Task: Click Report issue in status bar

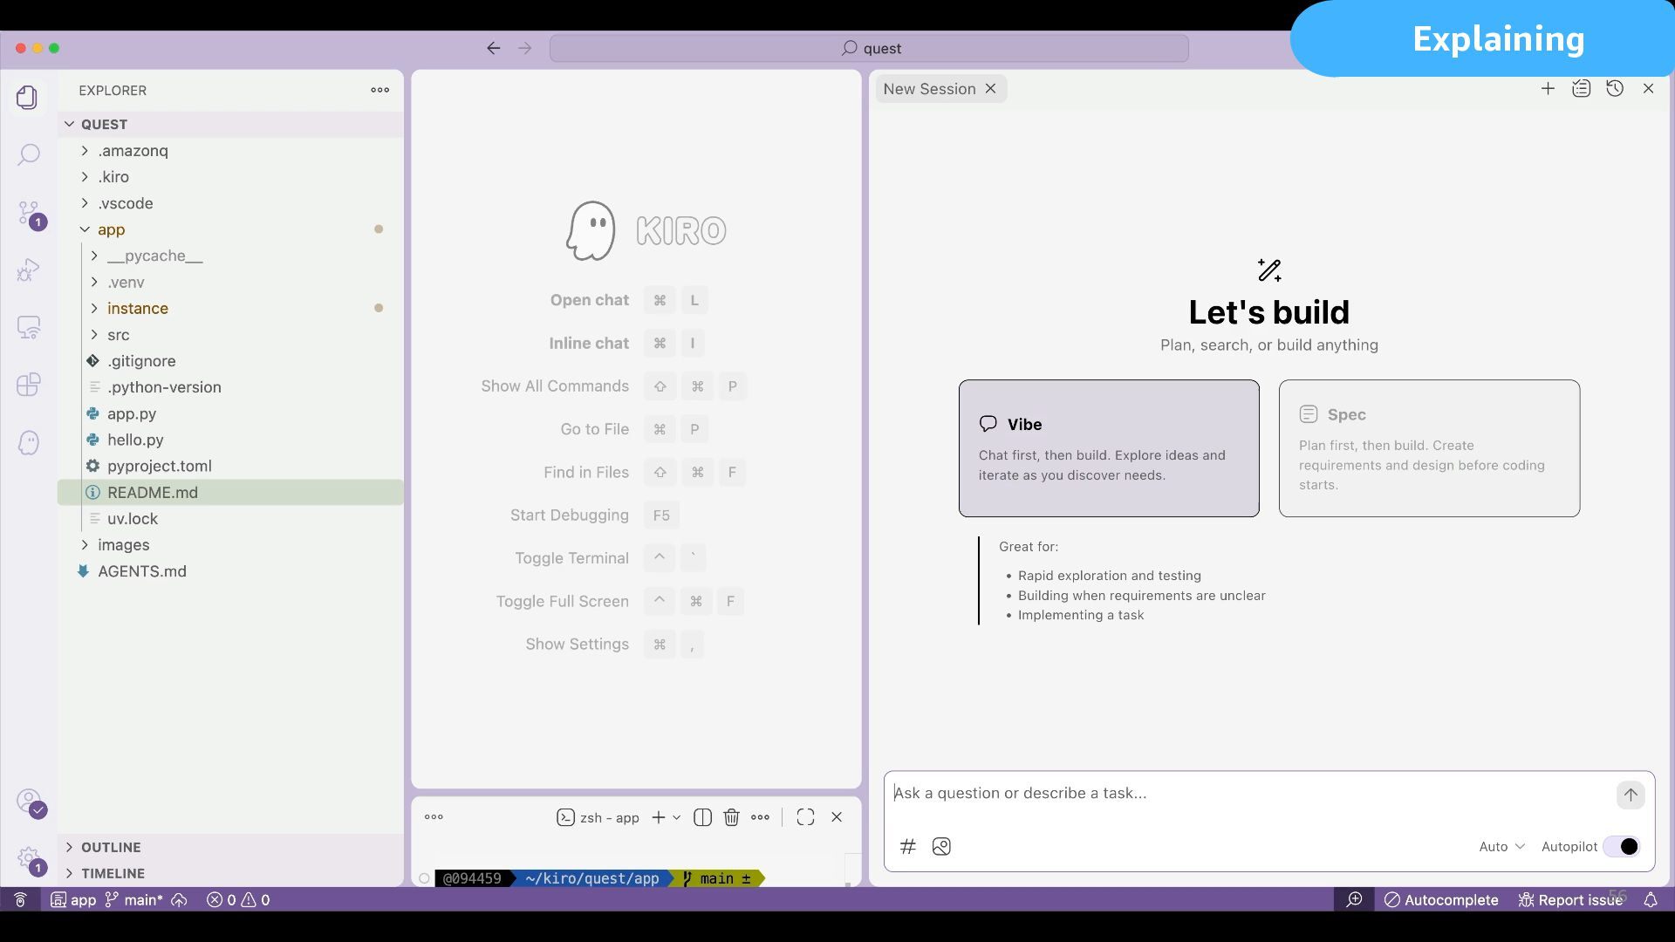Action: 1570,900
